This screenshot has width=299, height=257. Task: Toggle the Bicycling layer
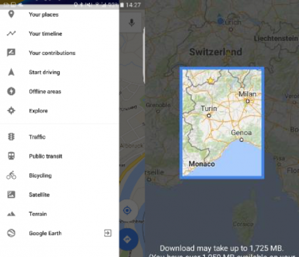pyautogui.click(x=59, y=175)
